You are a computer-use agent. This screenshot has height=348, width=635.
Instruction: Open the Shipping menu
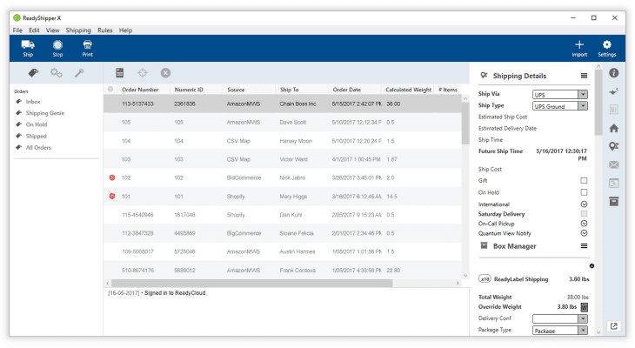78,30
